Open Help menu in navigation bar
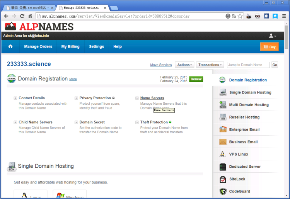290x199 pixels. click(118, 47)
